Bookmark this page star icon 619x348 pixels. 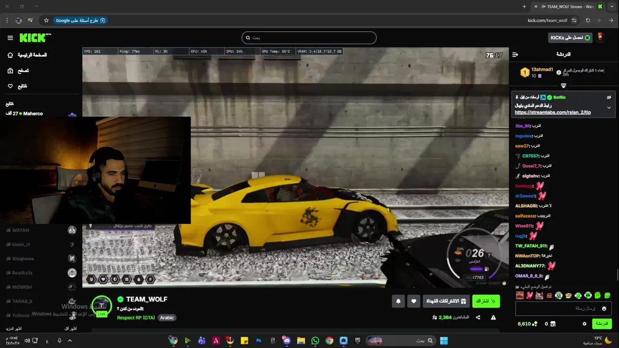coord(46,20)
